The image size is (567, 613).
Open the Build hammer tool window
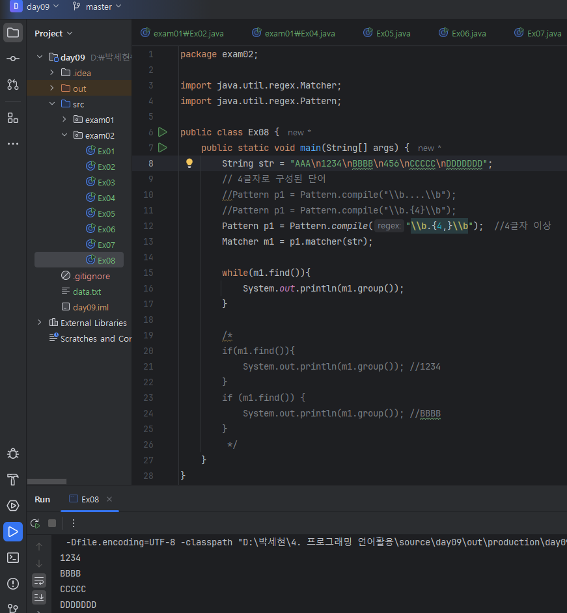tap(13, 480)
